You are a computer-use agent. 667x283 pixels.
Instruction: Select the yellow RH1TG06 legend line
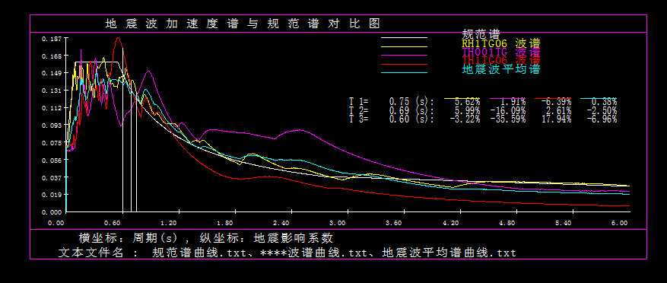[404, 46]
